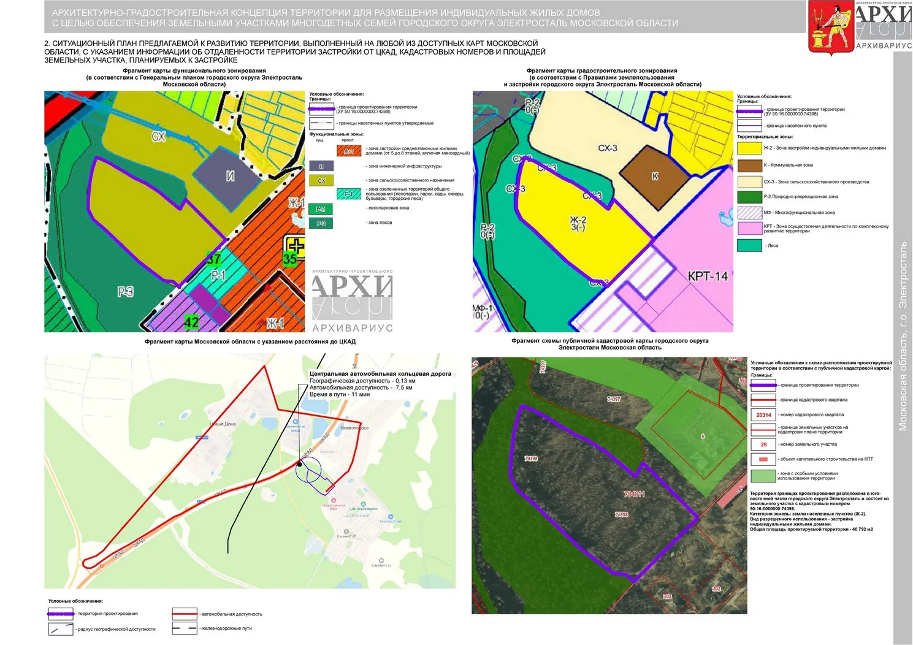This screenshot has width=913, height=645.
Task: Click the railway line symbol in bottom legend
Action: [x=184, y=628]
